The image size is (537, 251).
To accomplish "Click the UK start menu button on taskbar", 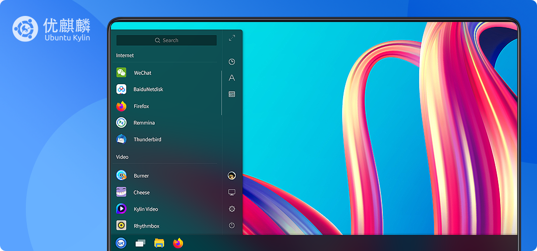I will pos(121,243).
